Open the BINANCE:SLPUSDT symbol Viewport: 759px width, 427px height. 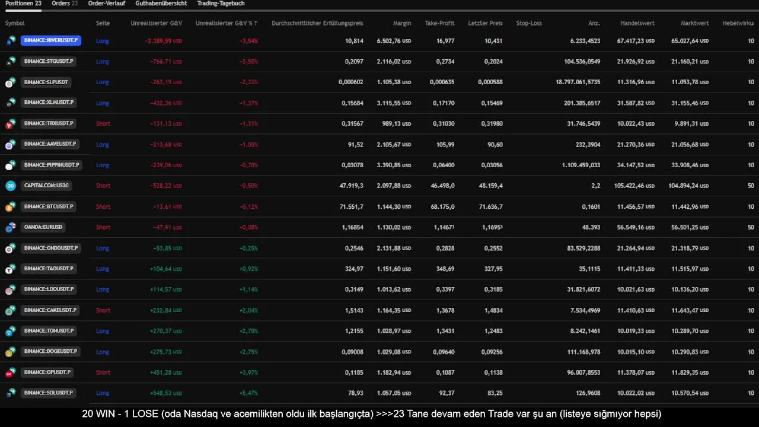pyautogui.click(x=46, y=82)
